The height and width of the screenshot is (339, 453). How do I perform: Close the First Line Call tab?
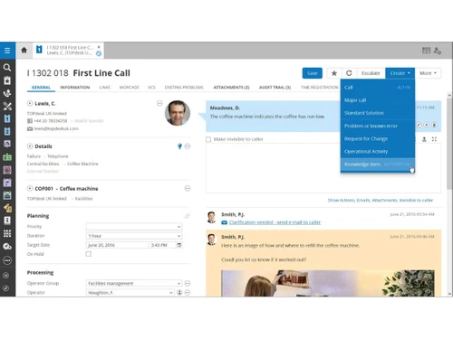[99, 47]
